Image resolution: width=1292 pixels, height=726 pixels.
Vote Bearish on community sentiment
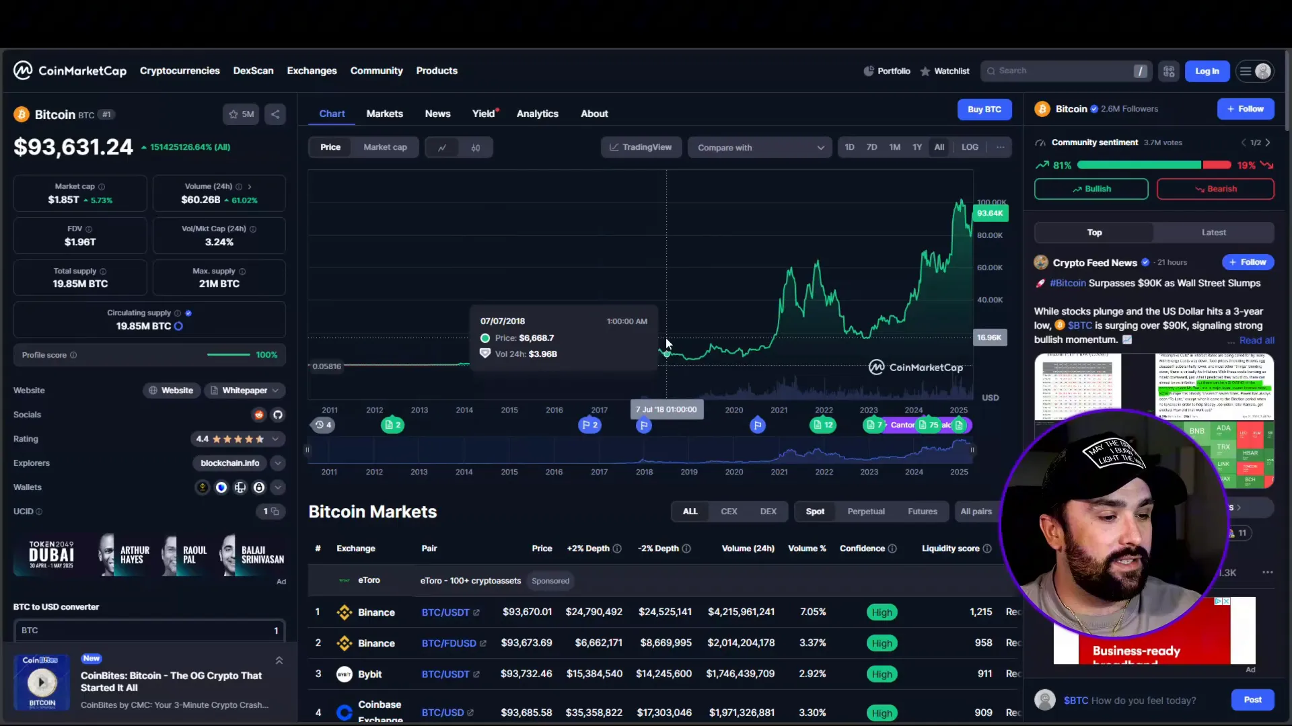tap(1215, 189)
